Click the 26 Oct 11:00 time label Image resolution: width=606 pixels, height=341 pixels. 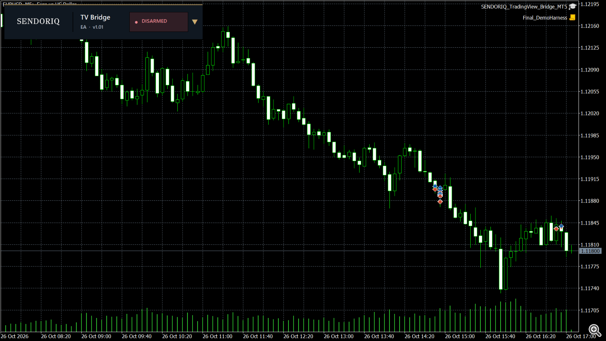tap(217, 336)
